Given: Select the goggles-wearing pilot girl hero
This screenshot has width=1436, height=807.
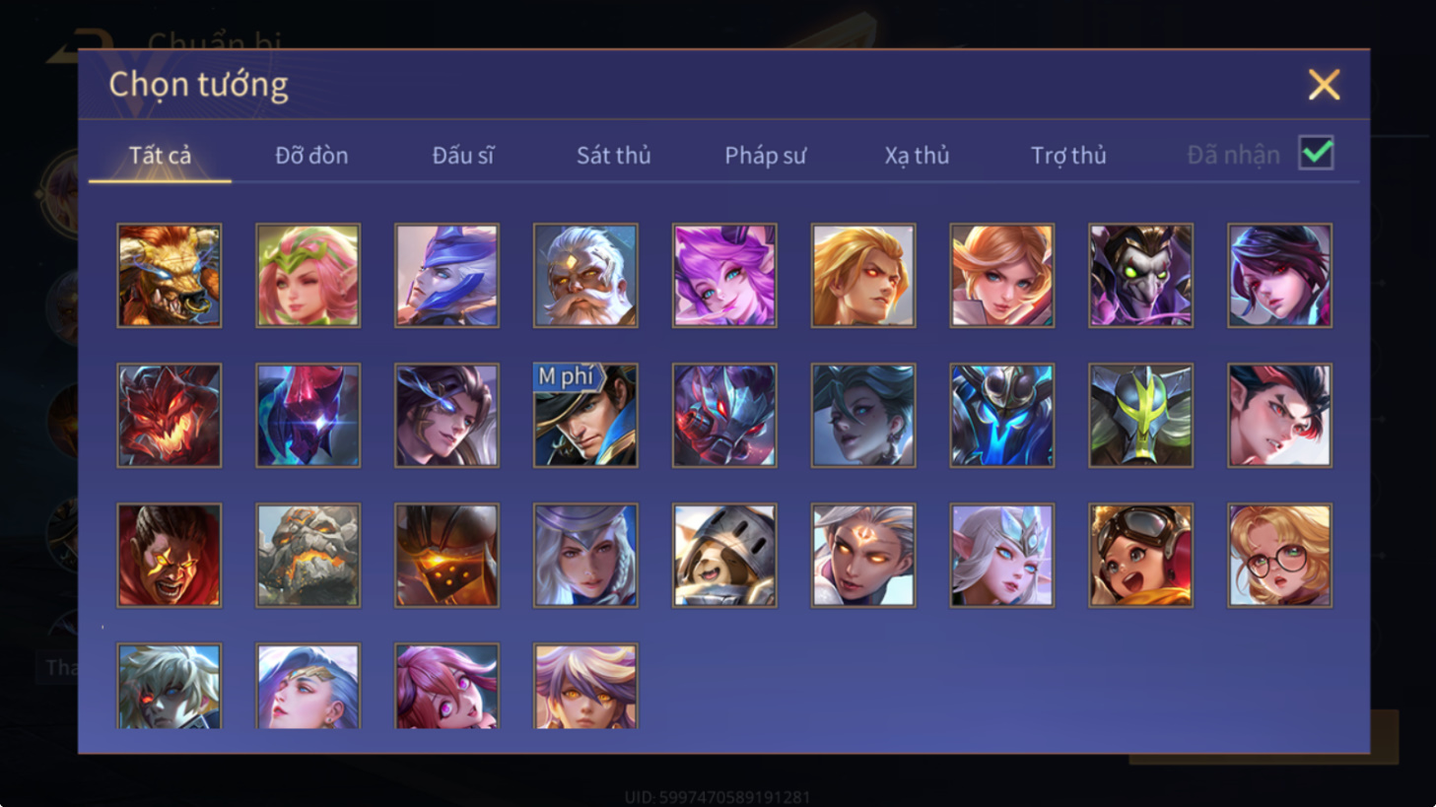Looking at the screenshot, I should [x=1140, y=555].
